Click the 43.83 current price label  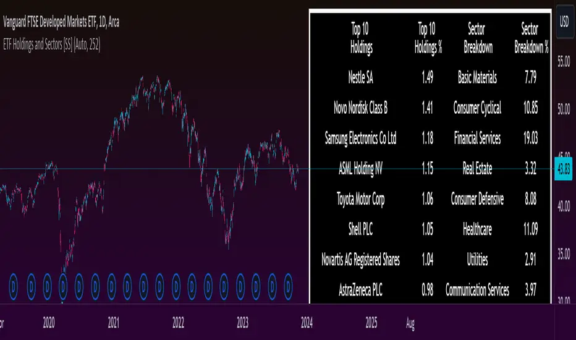tap(563, 169)
